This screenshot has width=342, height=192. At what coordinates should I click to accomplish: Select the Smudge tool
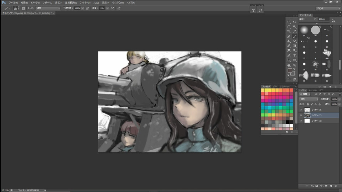point(289,50)
